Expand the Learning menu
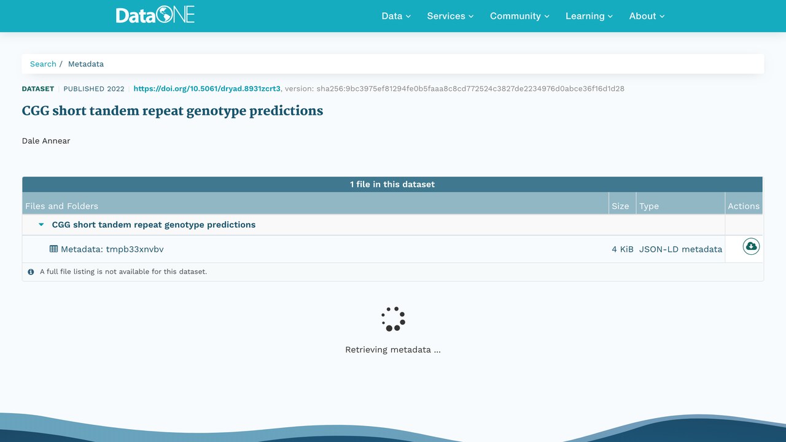 click(589, 16)
